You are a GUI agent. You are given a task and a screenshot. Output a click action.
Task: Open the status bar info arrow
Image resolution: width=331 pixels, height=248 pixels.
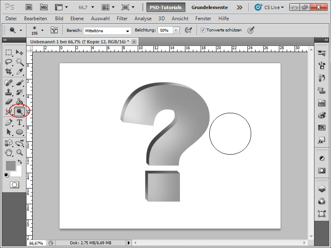(x=129, y=243)
